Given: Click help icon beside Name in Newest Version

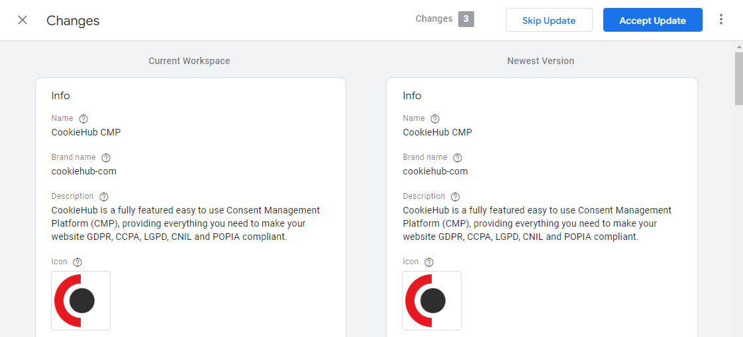Looking at the screenshot, I should tap(435, 119).
